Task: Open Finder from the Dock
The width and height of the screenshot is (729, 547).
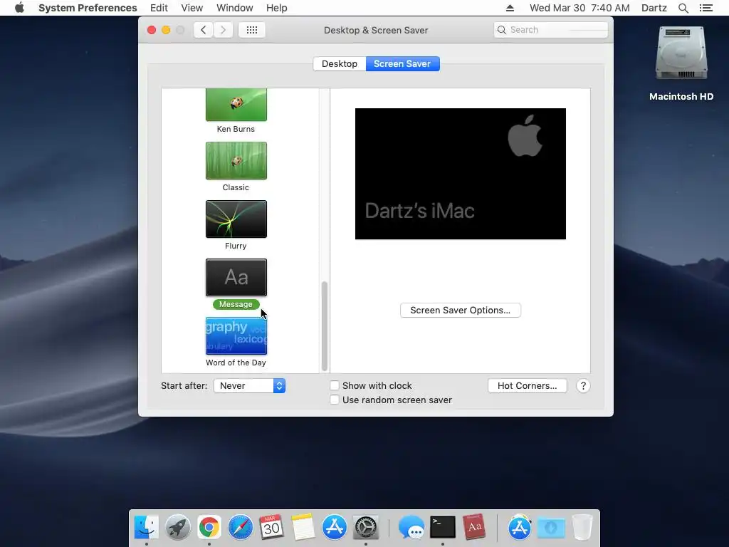Action: click(147, 528)
